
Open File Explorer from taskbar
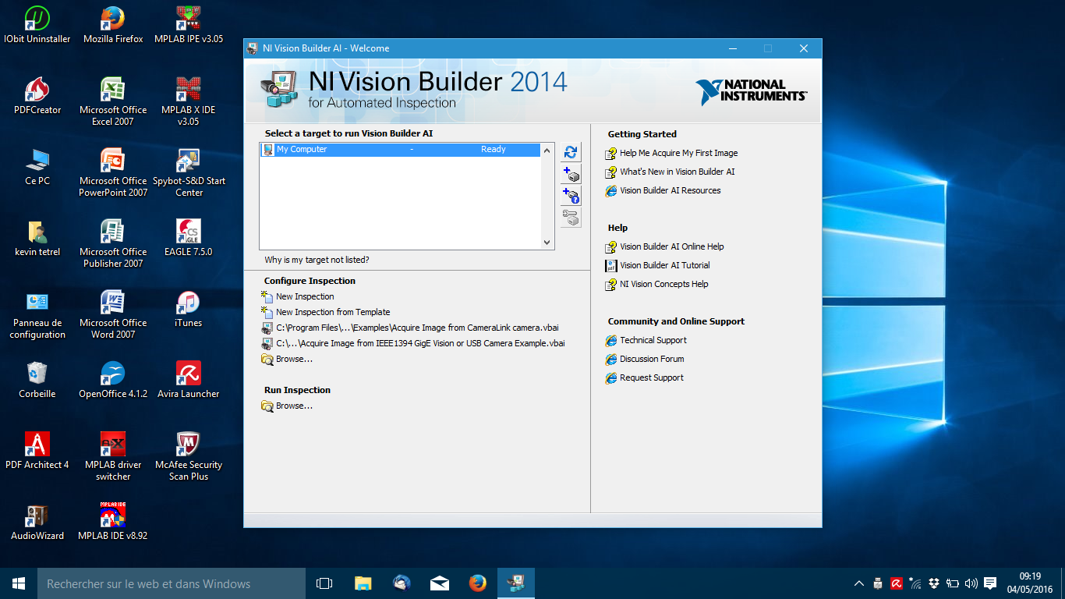363,583
